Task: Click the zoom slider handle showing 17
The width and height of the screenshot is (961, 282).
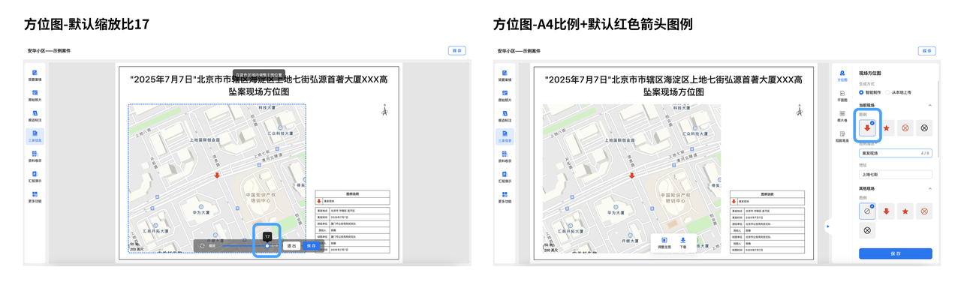Action: [x=267, y=246]
